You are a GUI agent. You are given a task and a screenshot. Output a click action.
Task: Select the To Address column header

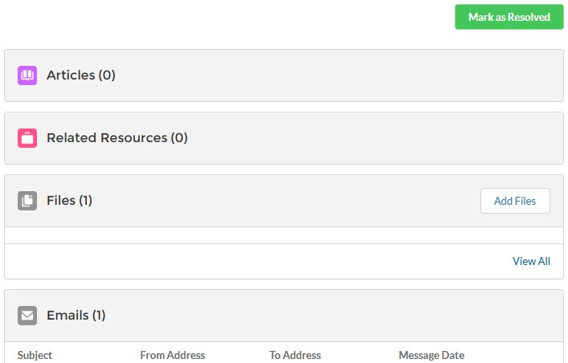click(295, 355)
